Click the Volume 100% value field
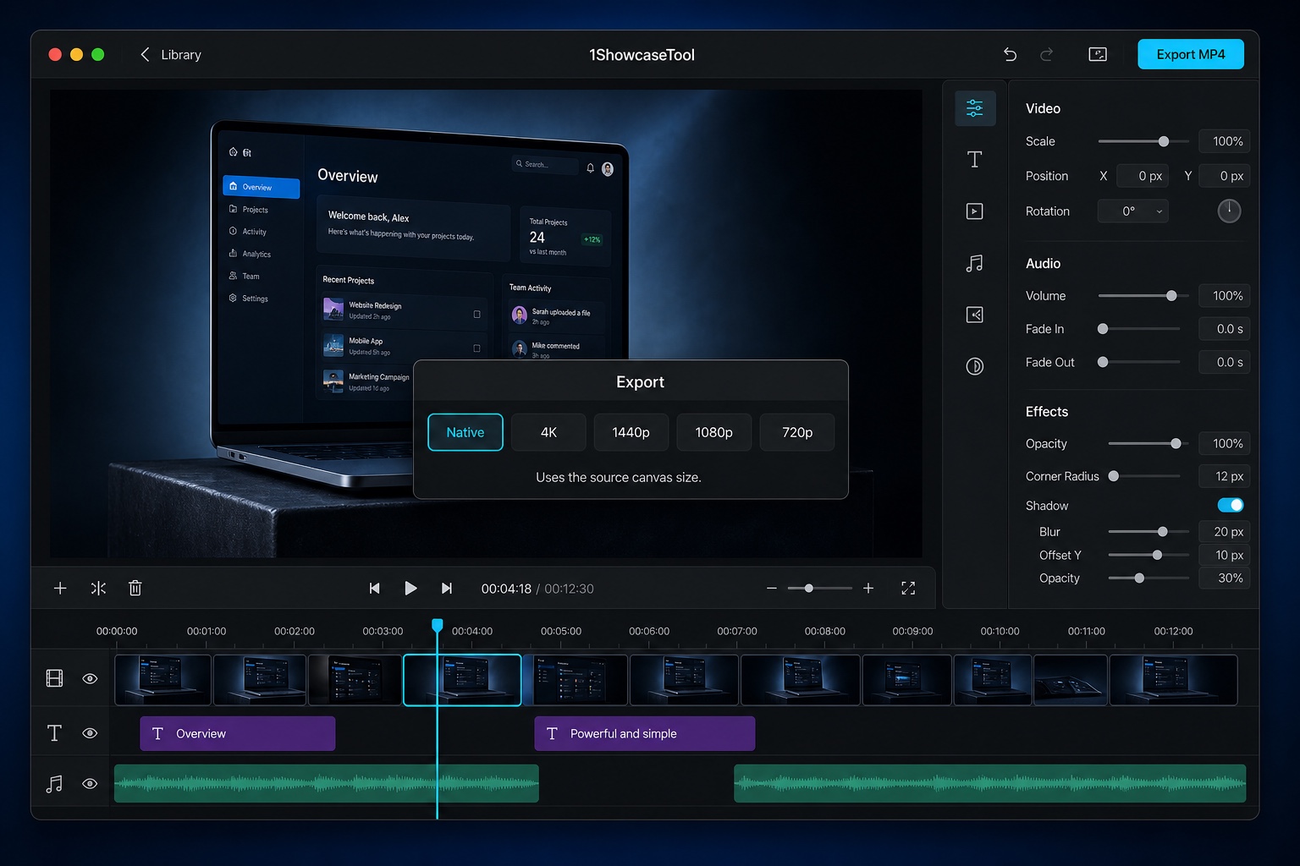 (1225, 296)
